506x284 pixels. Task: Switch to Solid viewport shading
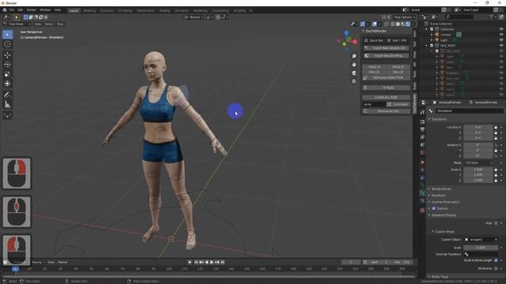click(398, 24)
